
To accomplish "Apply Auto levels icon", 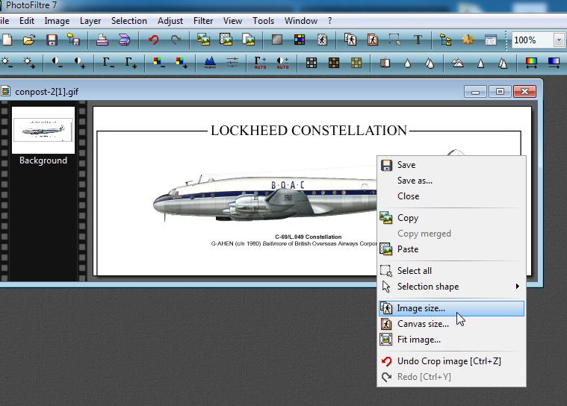I will tap(260, 63).
